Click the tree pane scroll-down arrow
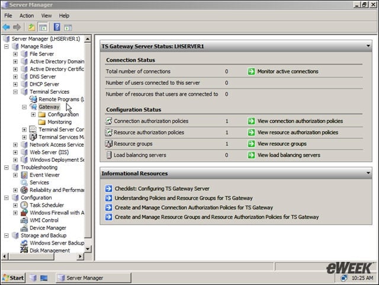The width and height of the screenshot is (379, 285). click(88, 249)
